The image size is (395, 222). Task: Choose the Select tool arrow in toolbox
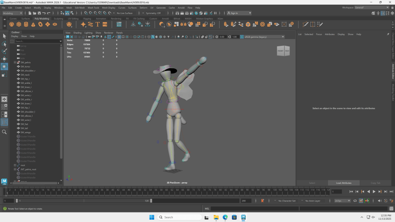click(5, 36)
